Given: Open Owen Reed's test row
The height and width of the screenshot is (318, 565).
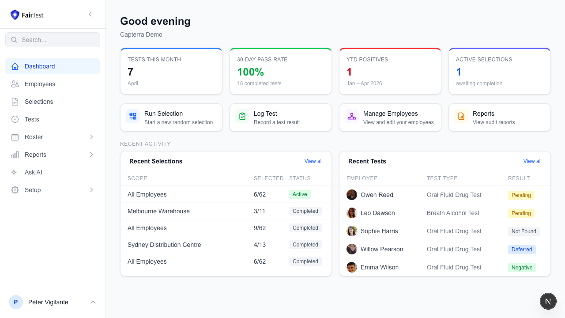Looking at the screenshot, I should point(445,195).
